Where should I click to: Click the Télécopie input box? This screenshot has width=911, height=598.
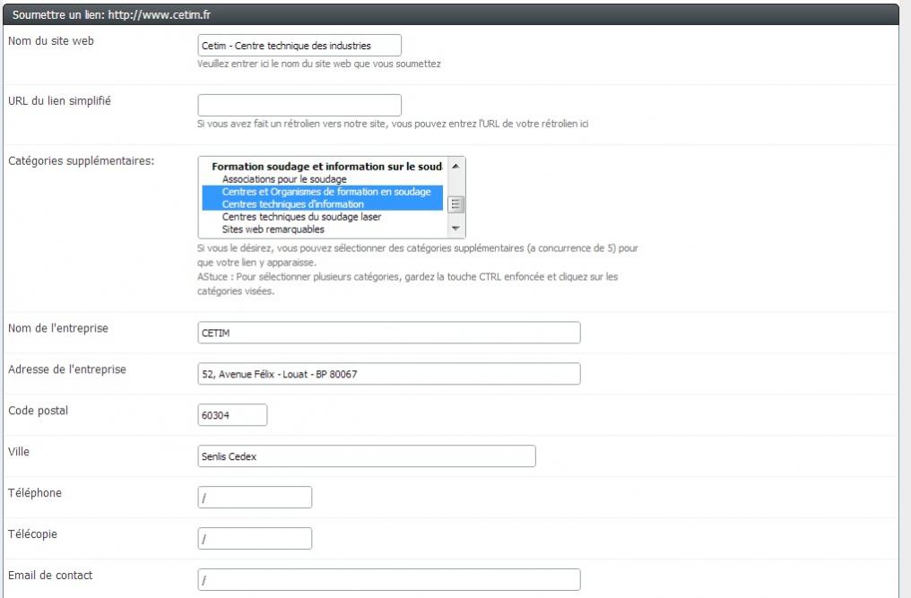tap(255, 539)
